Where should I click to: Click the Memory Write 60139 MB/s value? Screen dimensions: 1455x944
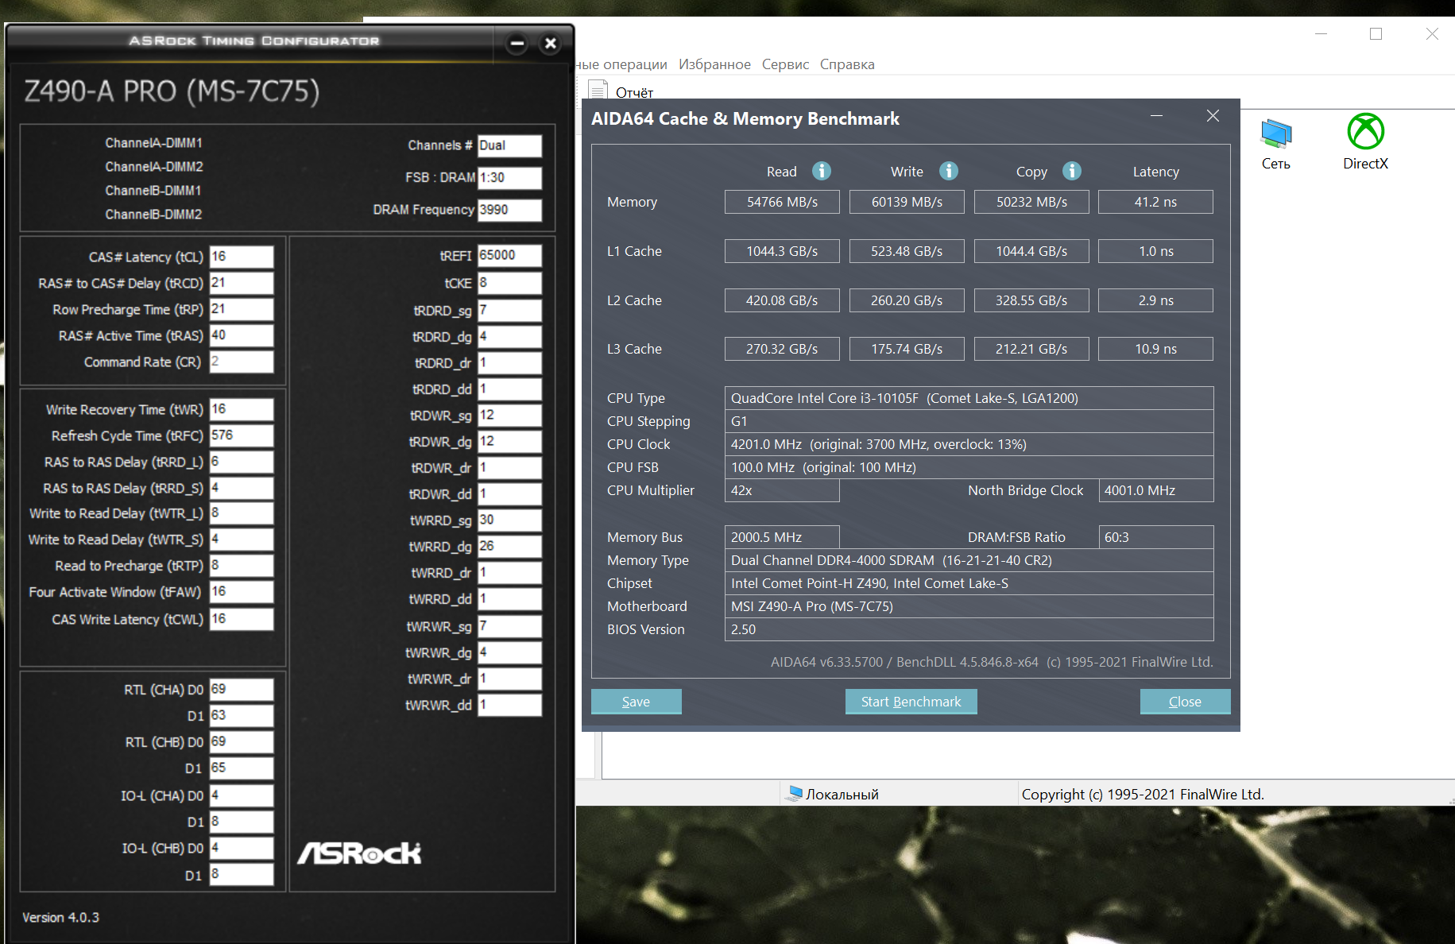[907, 202]
